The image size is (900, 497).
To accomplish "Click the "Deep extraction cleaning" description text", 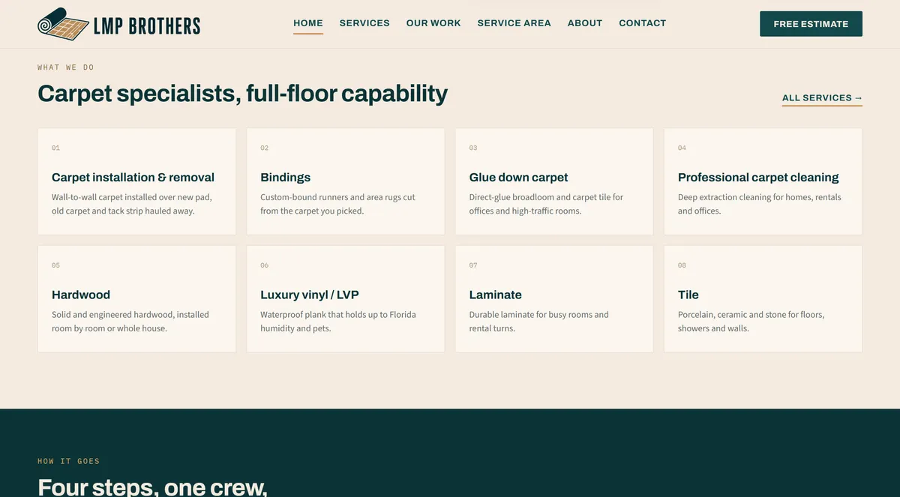I will (x=760, y=204).
